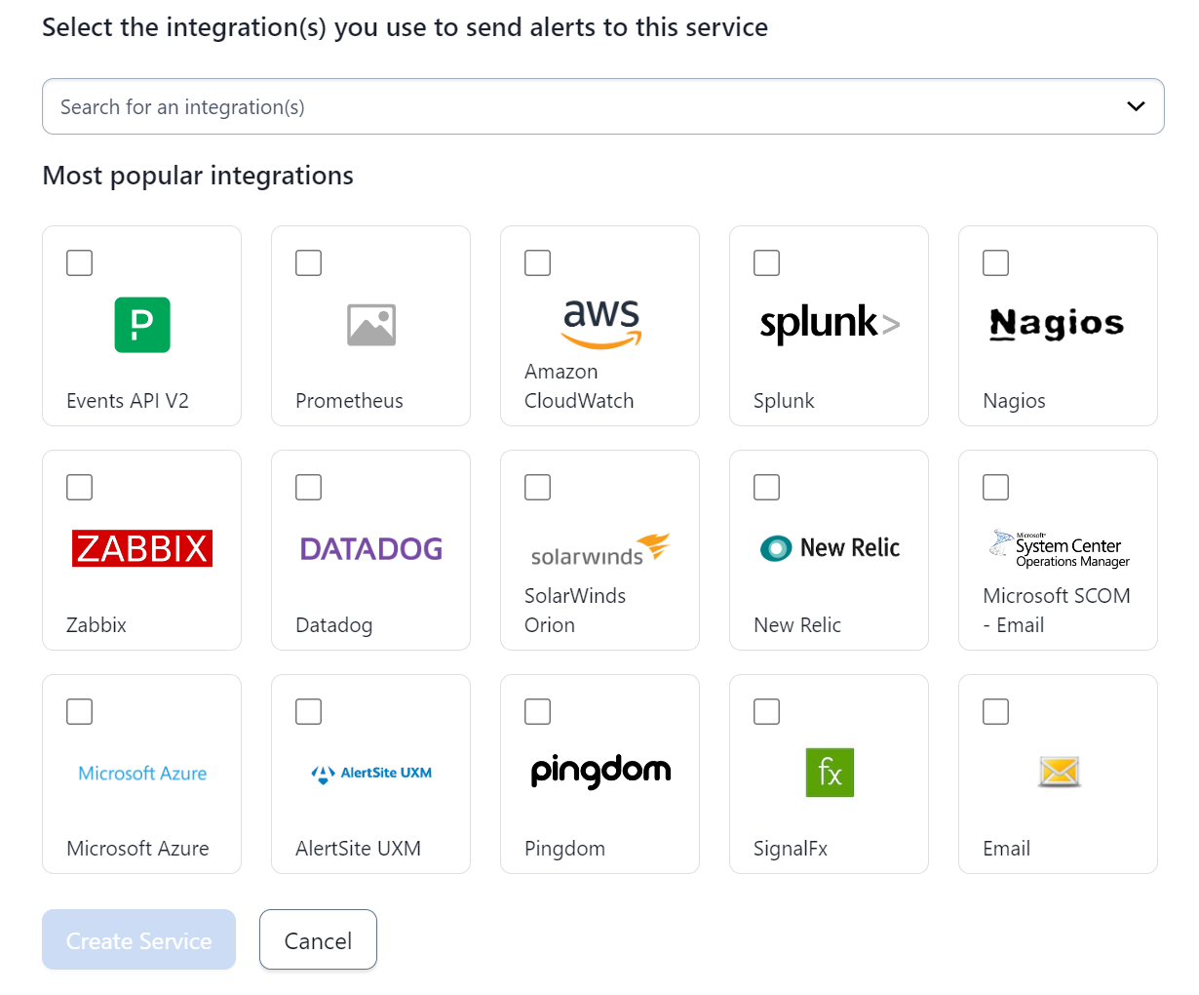Enable the Pingdom checkbox
The width and height of the screenshot is (1199, 995).
point(538,712)
